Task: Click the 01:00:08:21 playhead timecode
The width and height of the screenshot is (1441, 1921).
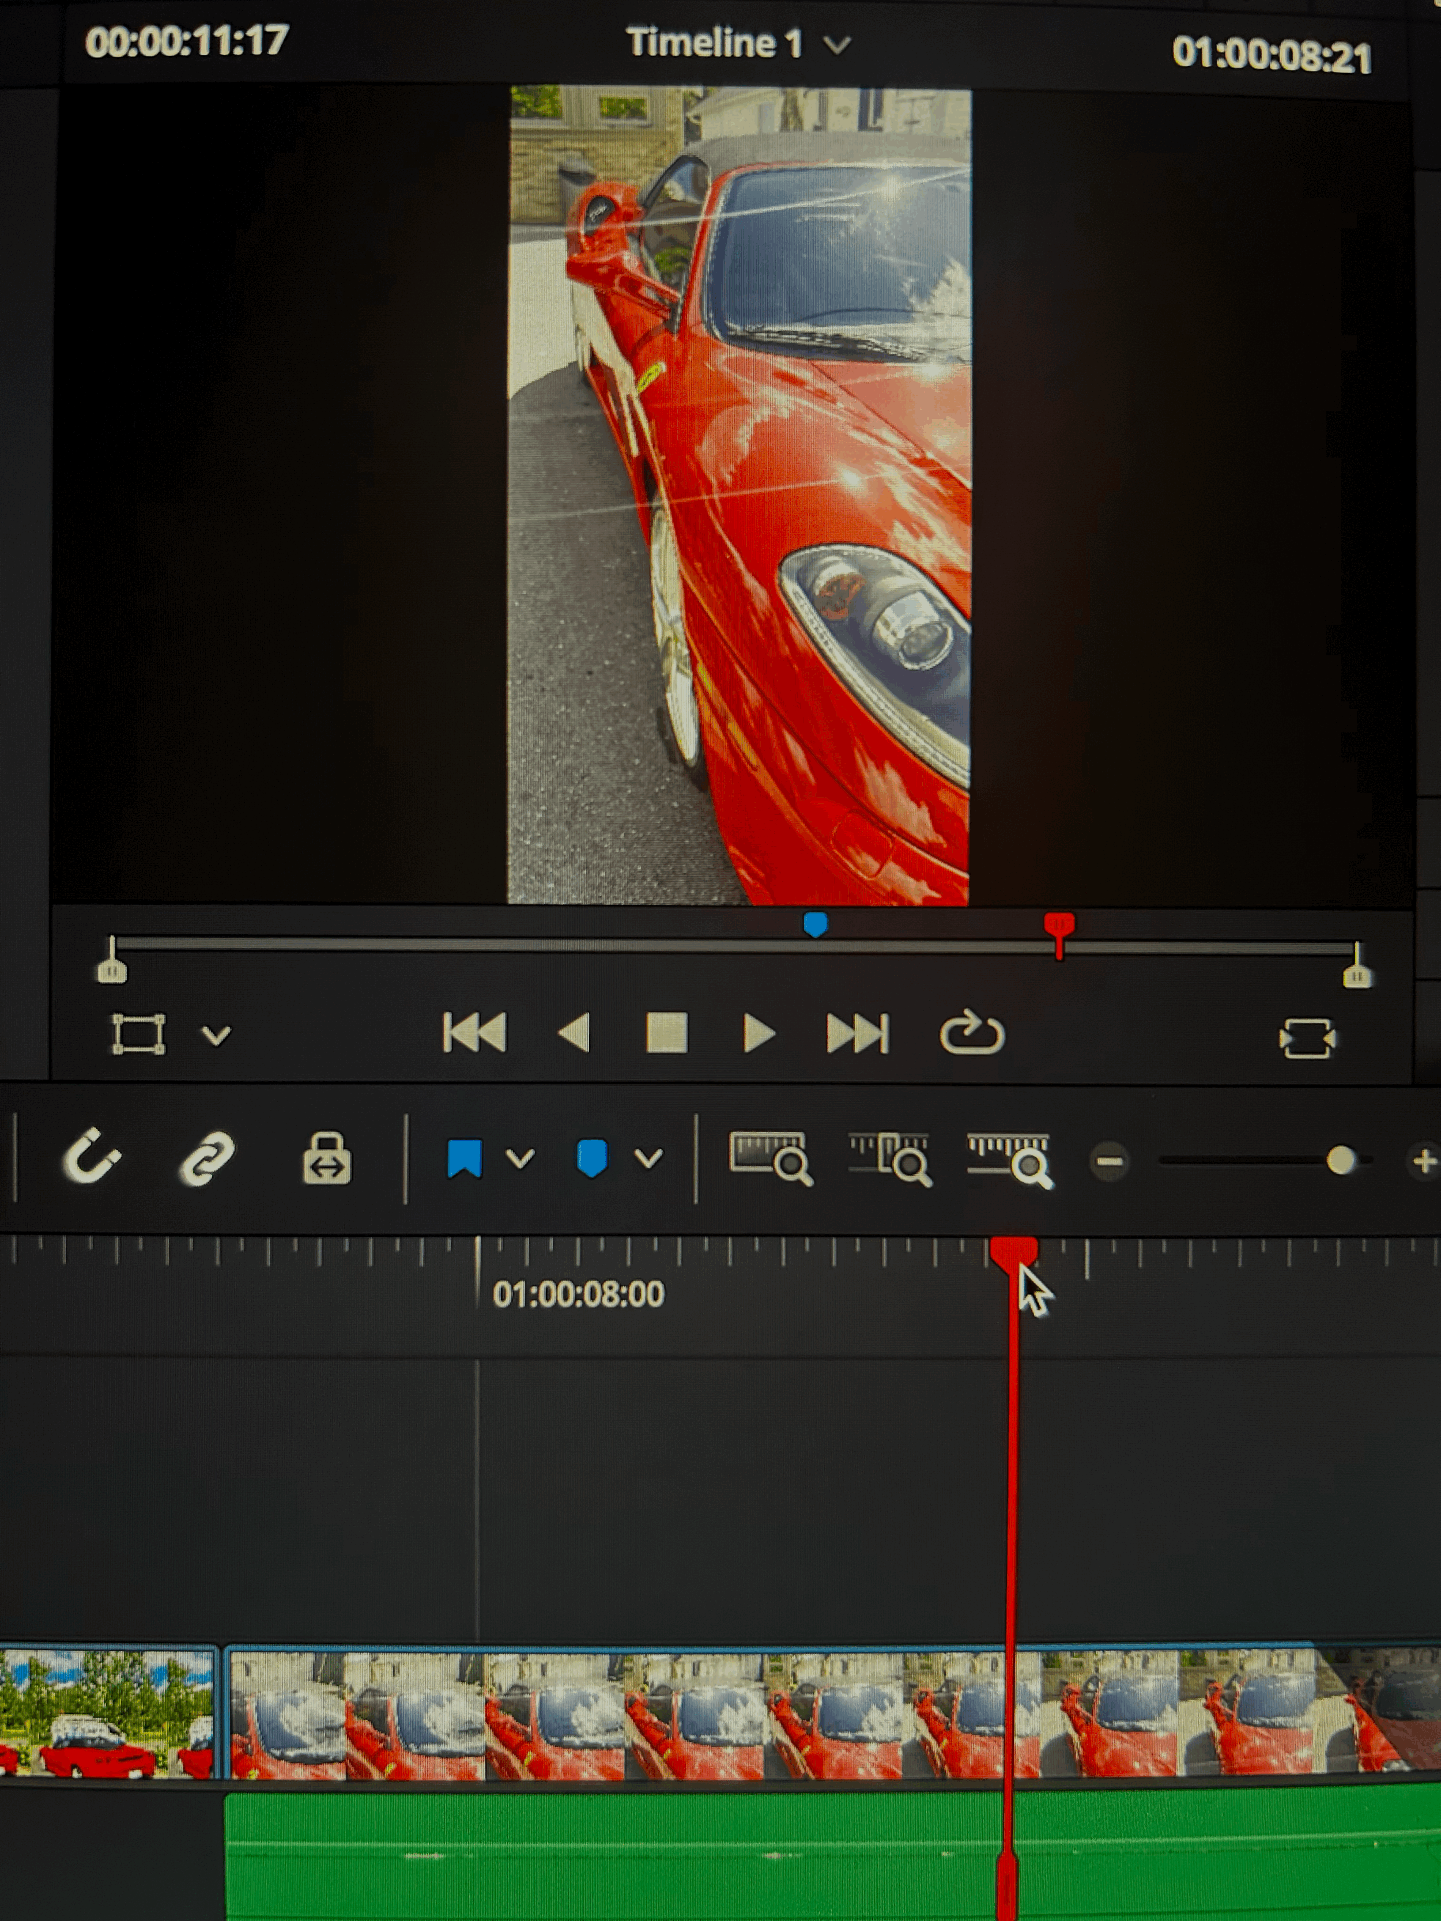Action: (1272, 55)
